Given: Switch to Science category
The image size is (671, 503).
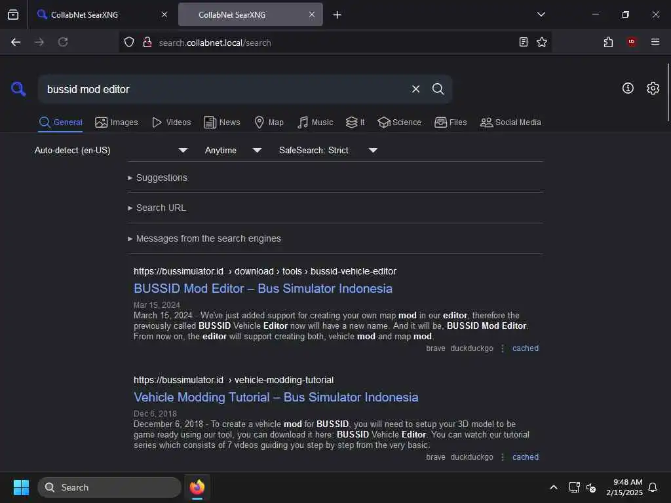Looking at the screenshot, I should (399, 122).
